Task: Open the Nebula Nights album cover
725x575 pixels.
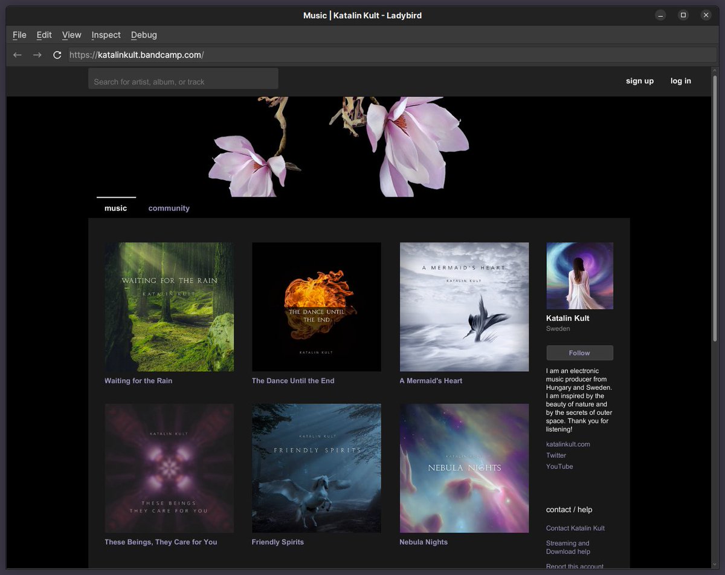Action: point(464,469)
